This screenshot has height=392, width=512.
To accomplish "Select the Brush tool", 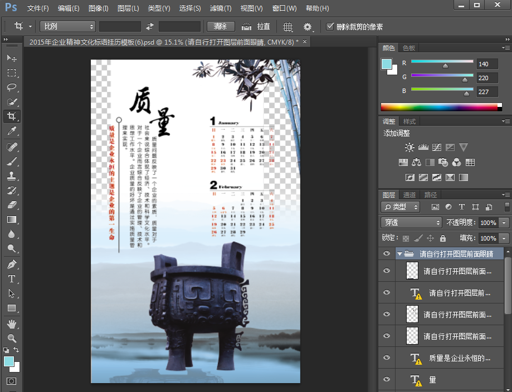I will coord(11,161).
